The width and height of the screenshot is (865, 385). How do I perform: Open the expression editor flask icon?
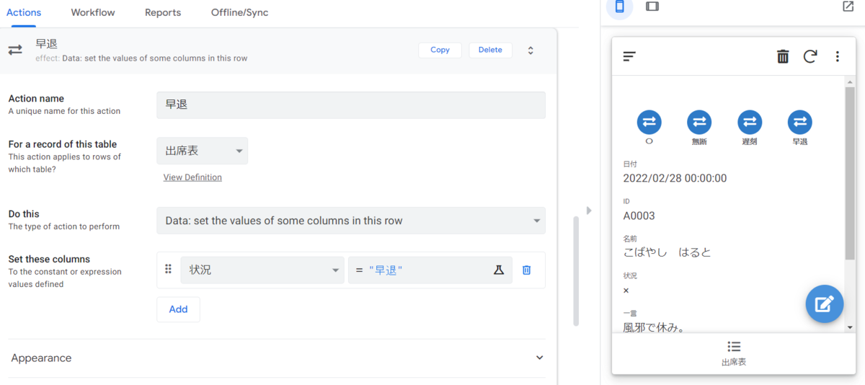tap(498, 270)
